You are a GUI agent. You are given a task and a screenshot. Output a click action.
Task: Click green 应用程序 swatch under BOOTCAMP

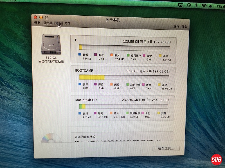(x=128, y=85)
